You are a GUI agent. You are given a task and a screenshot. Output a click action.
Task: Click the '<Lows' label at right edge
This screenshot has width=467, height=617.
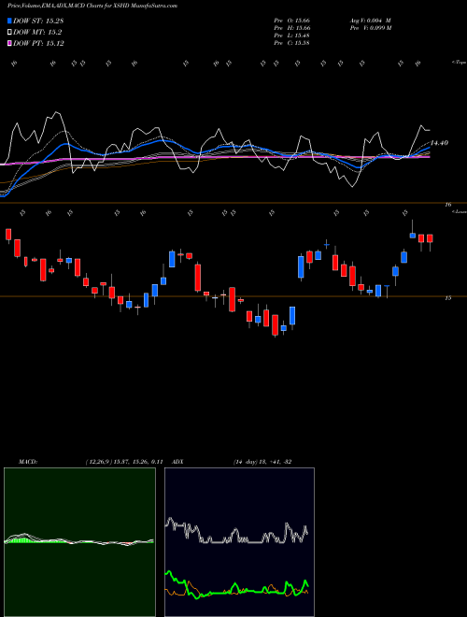click(459, 212)
